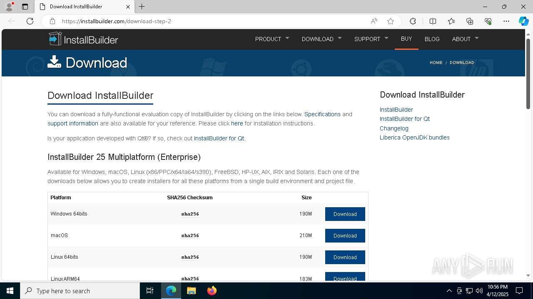Open the Edge profile icon

pyautogui.click(x=9, y=7)
